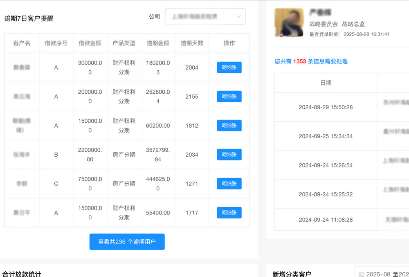Select message dated 2024-09-25 15:34:34
Screen dimensions: 409x277
coord(326,136)
